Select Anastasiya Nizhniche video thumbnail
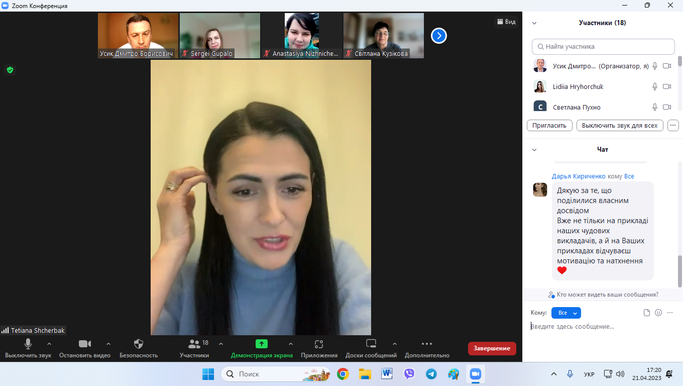 click(x=302, y=36)
